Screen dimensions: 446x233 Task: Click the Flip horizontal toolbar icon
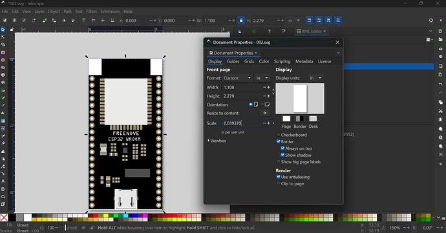[x=64, y=21]
